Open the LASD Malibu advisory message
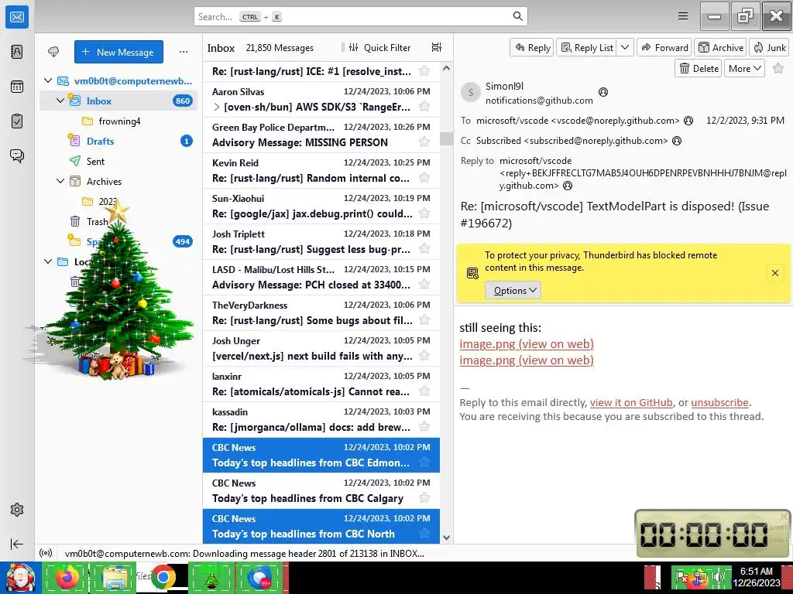This screenshot has width=793, height=594. click(321, 278)
